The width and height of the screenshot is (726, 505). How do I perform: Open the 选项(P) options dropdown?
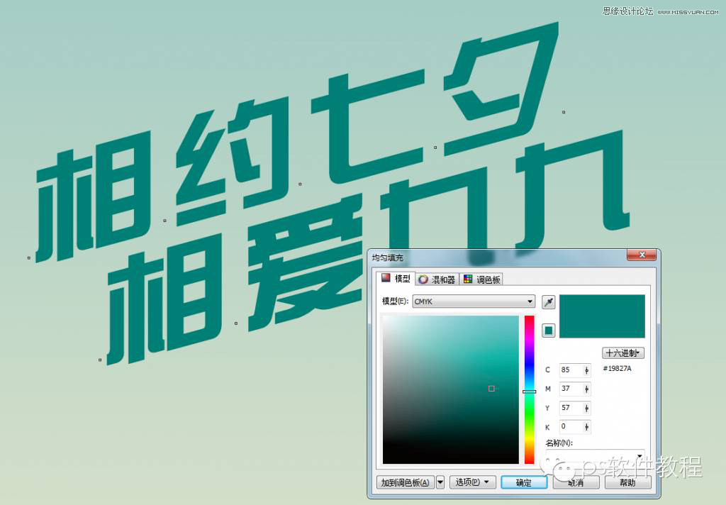pyautogui.click(x=472, y=482)
